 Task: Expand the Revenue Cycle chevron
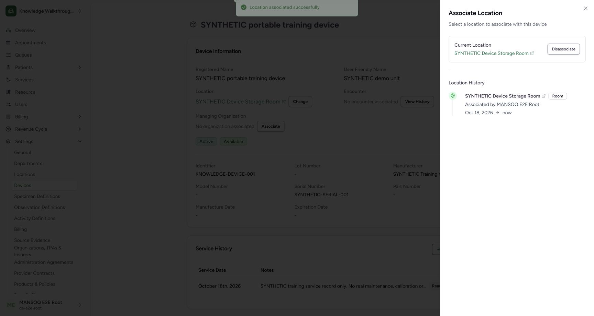pyautogui.click(x=80, y=129)
